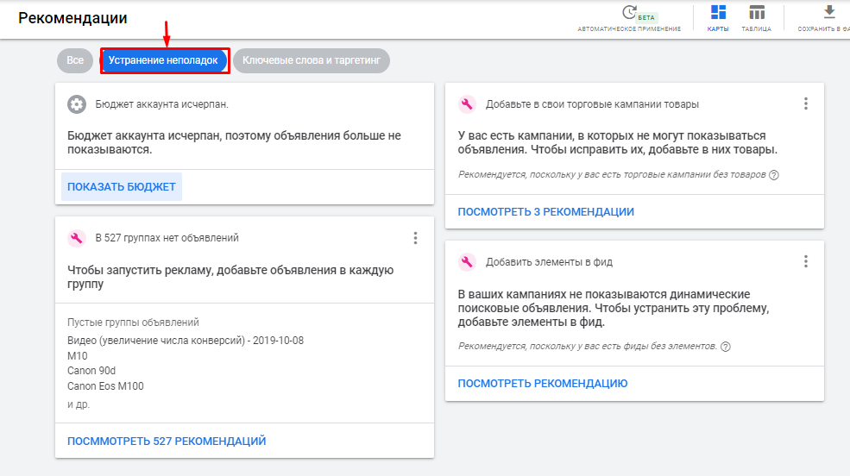Click the Canon 90d ad group name
Viewport: 850px width, 476px height.
tap(91, 371)
